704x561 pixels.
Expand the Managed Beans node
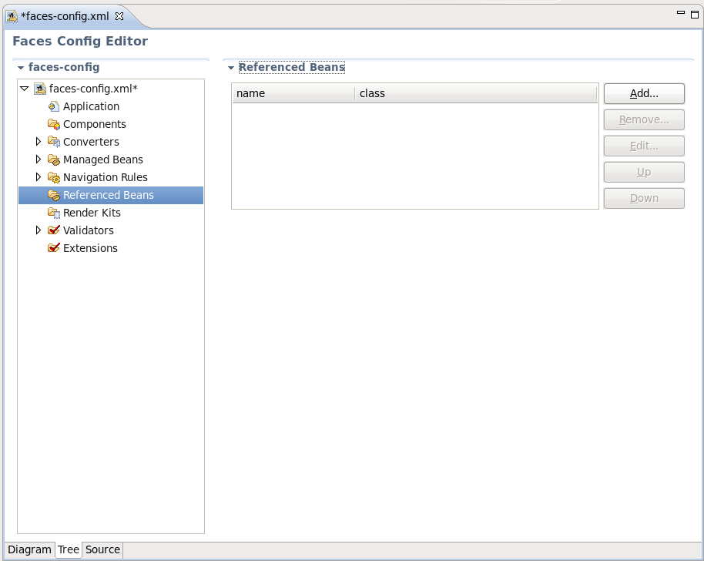(x=39, y=160)
